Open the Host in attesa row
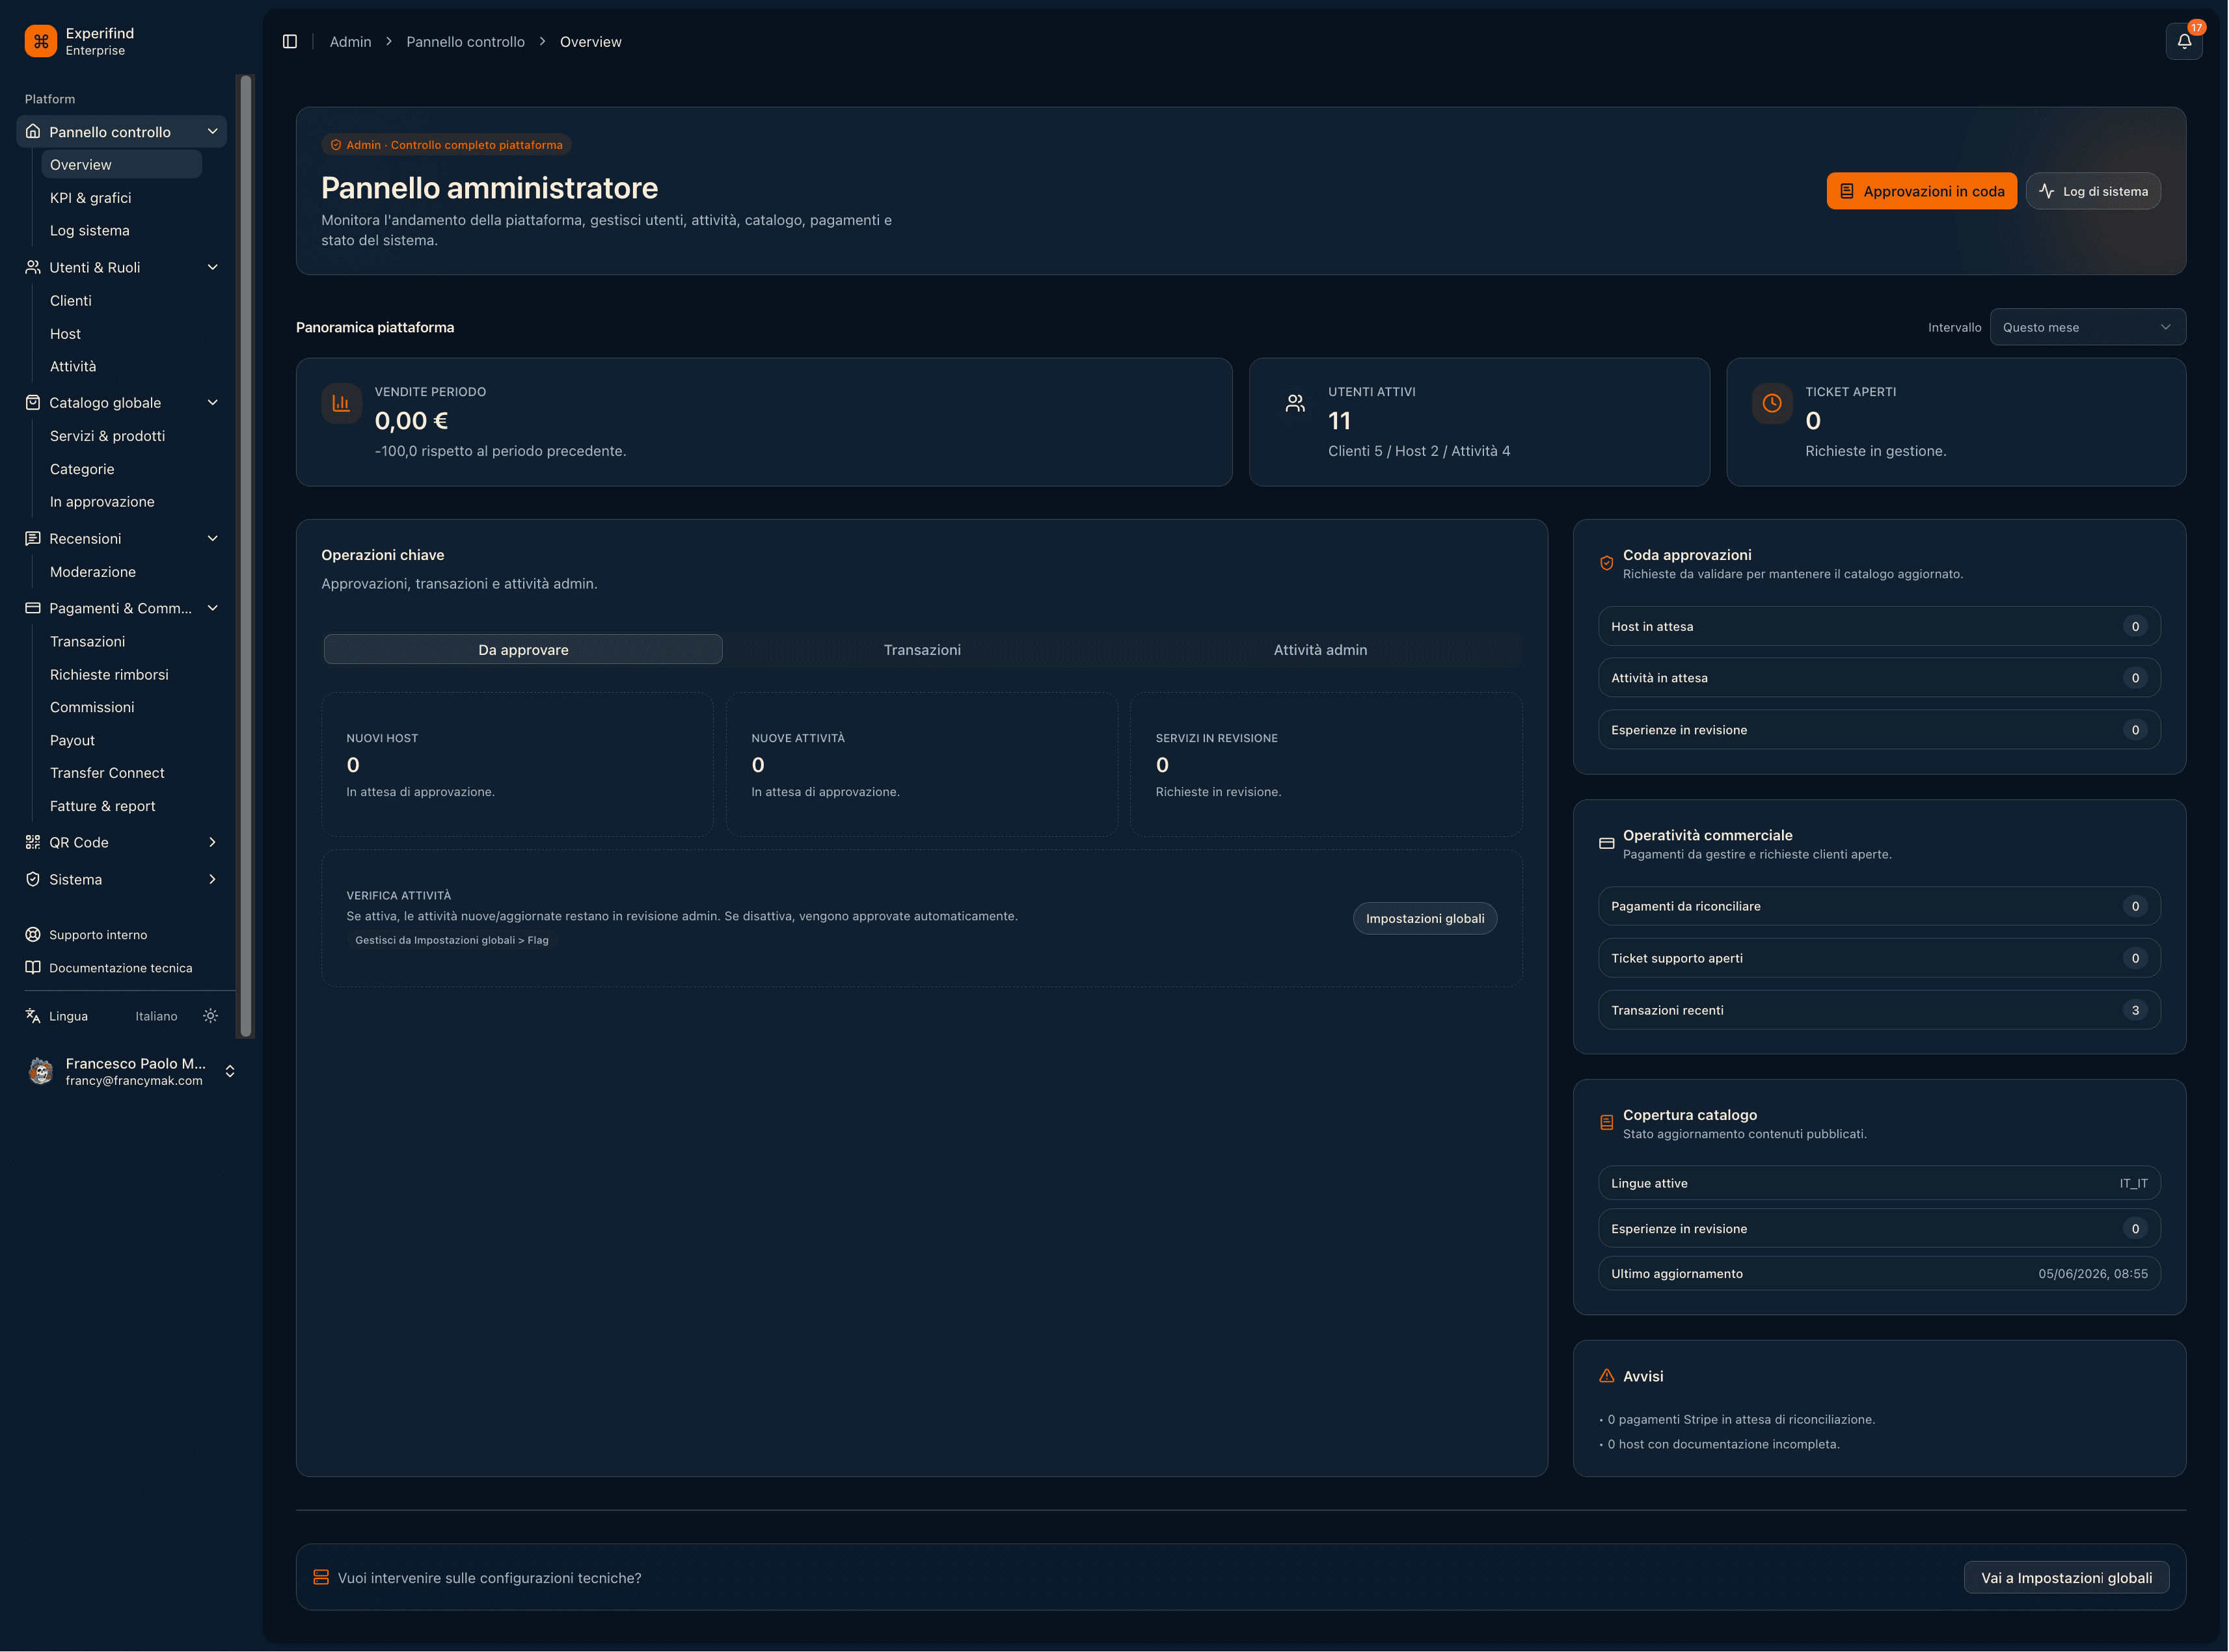 1879,626
